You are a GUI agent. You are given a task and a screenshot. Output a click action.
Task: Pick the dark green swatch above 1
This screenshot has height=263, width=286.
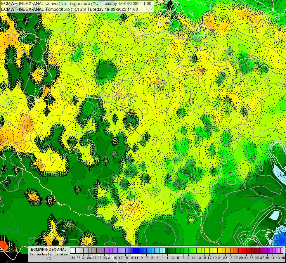(x=166, y=251)
